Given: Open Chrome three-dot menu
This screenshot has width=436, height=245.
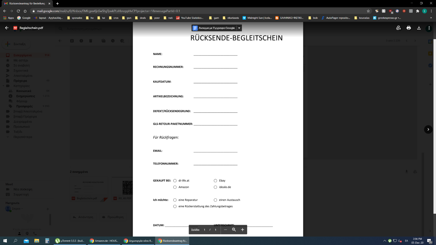Looking at the screenshot, I should pyautogui.click(x=431, y=11).
